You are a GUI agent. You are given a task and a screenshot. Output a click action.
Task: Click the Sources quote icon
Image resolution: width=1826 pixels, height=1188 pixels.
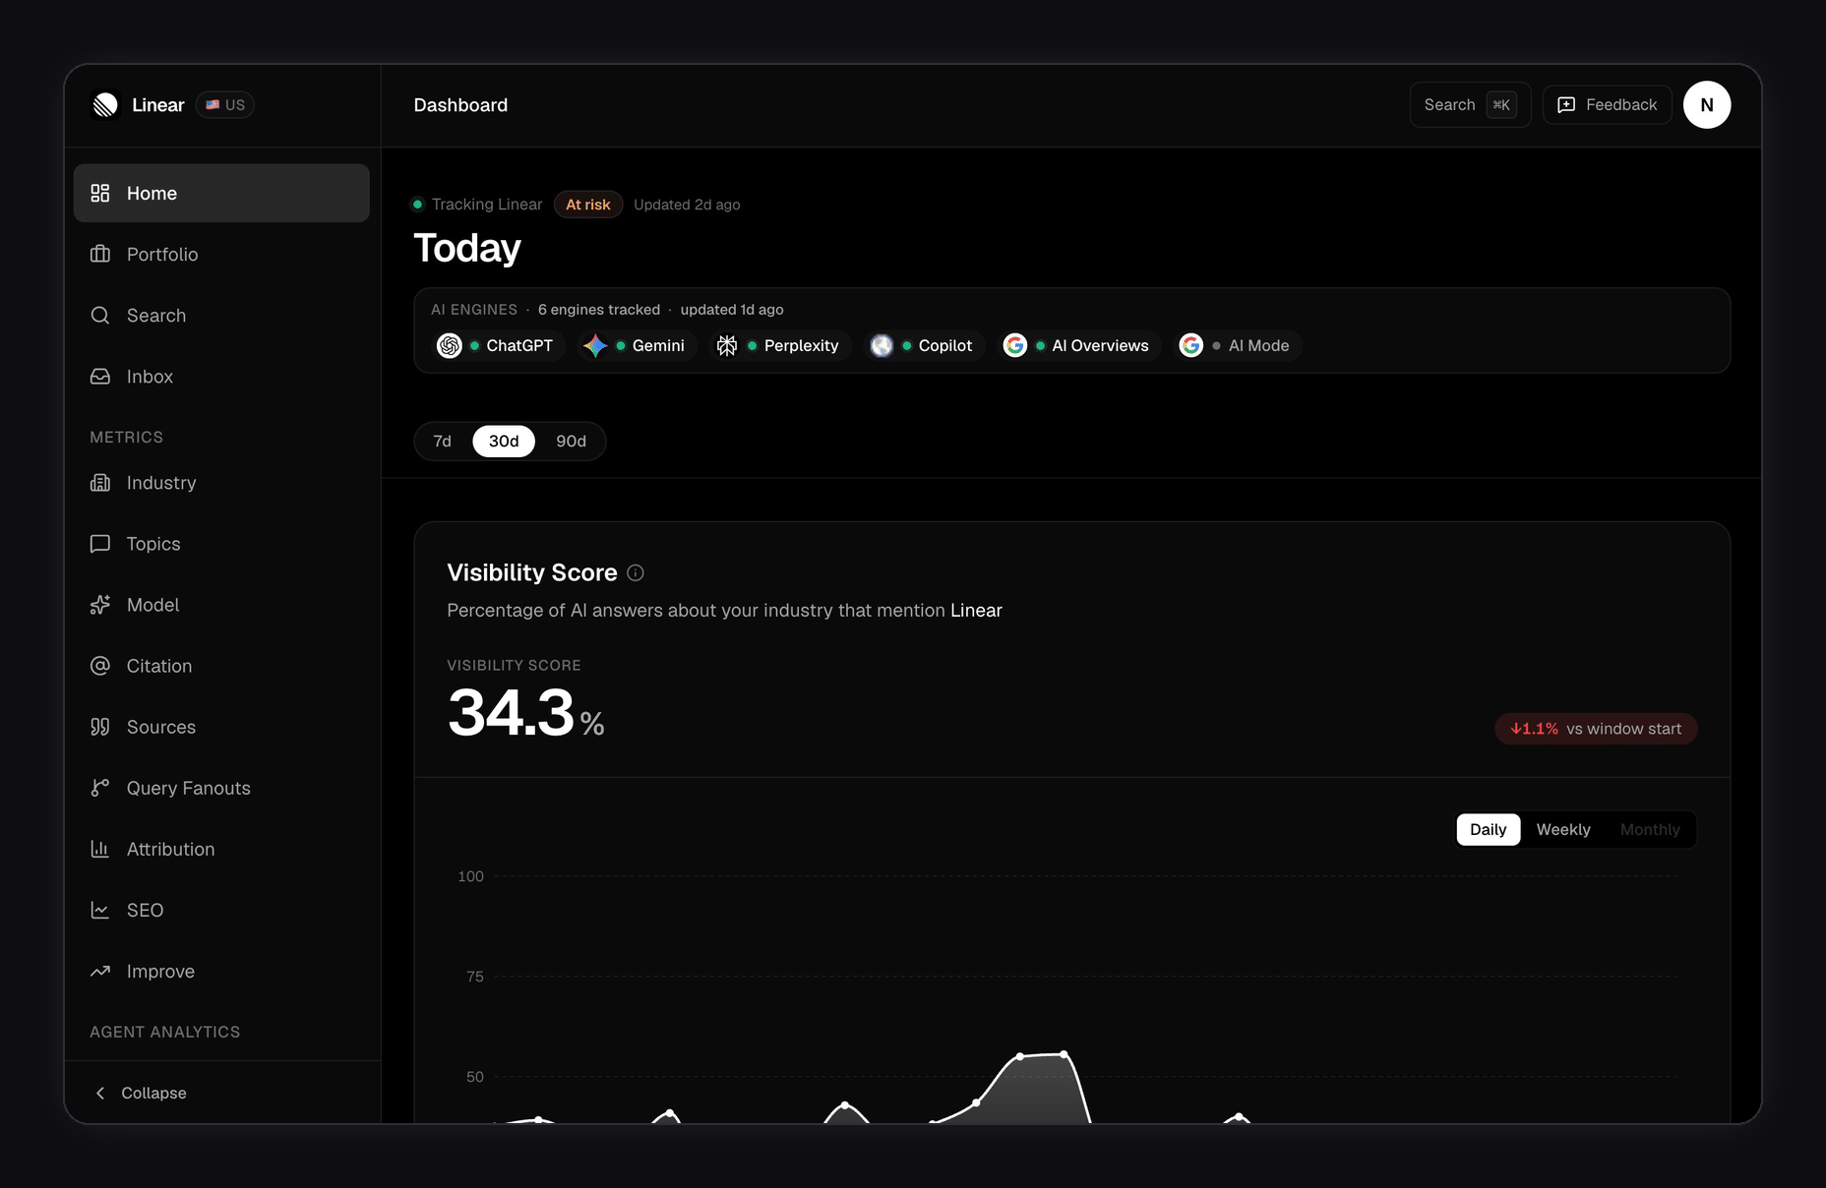point(100,727)
